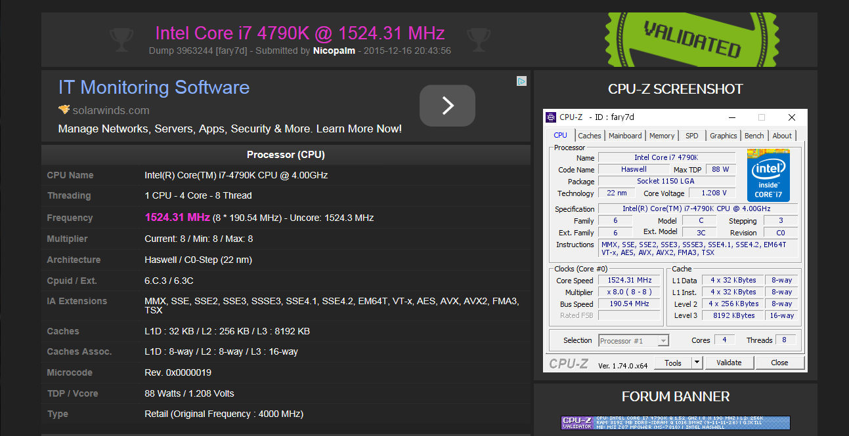Screen dimensions: 849x436
Task: Click the CPU-Z app icon in the window title bar
Action: point(550,117)
